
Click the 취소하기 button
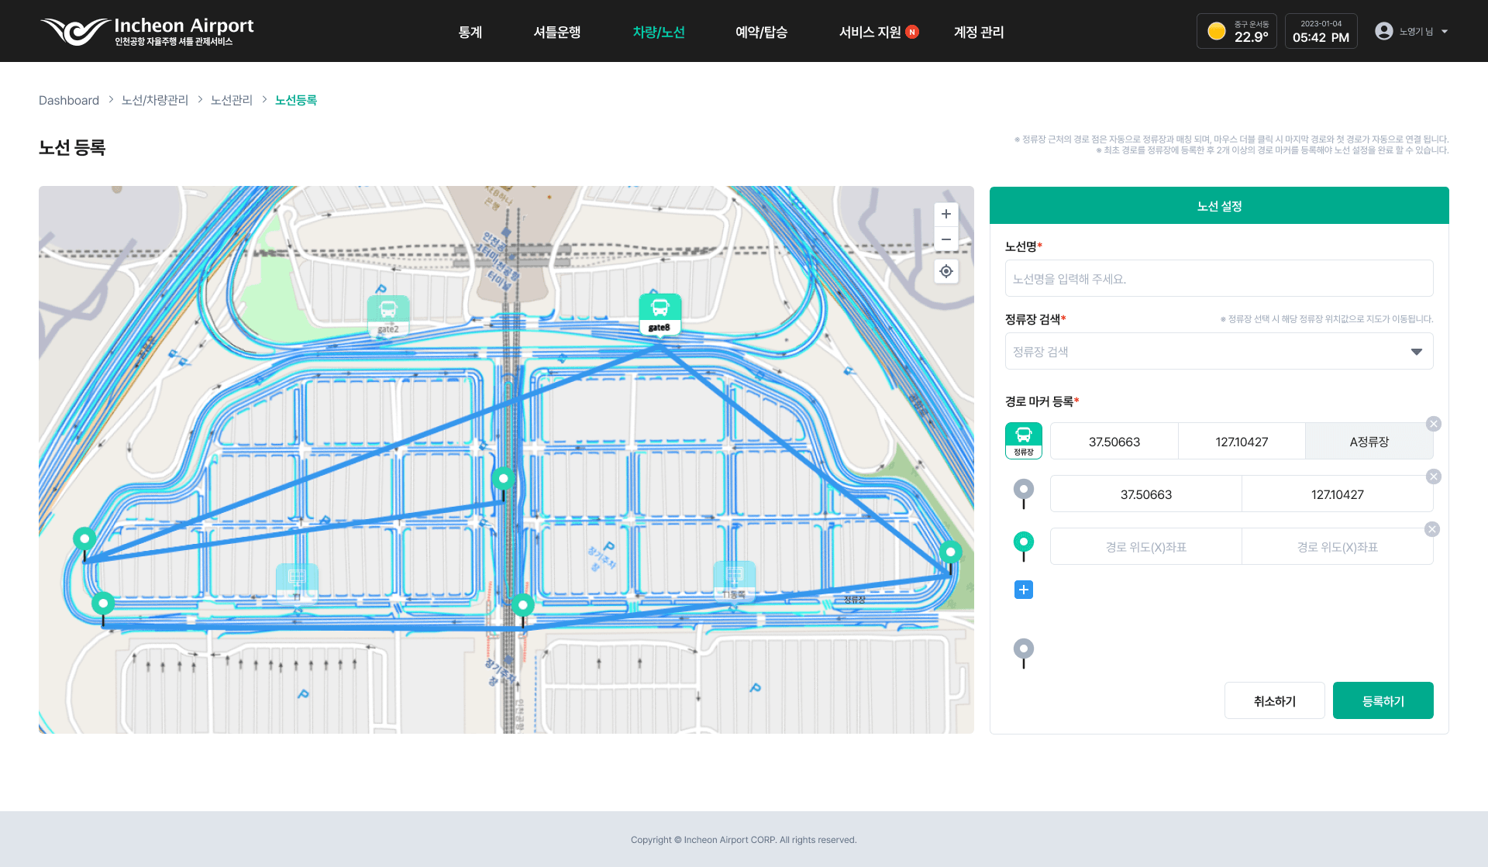point(1274,700)
